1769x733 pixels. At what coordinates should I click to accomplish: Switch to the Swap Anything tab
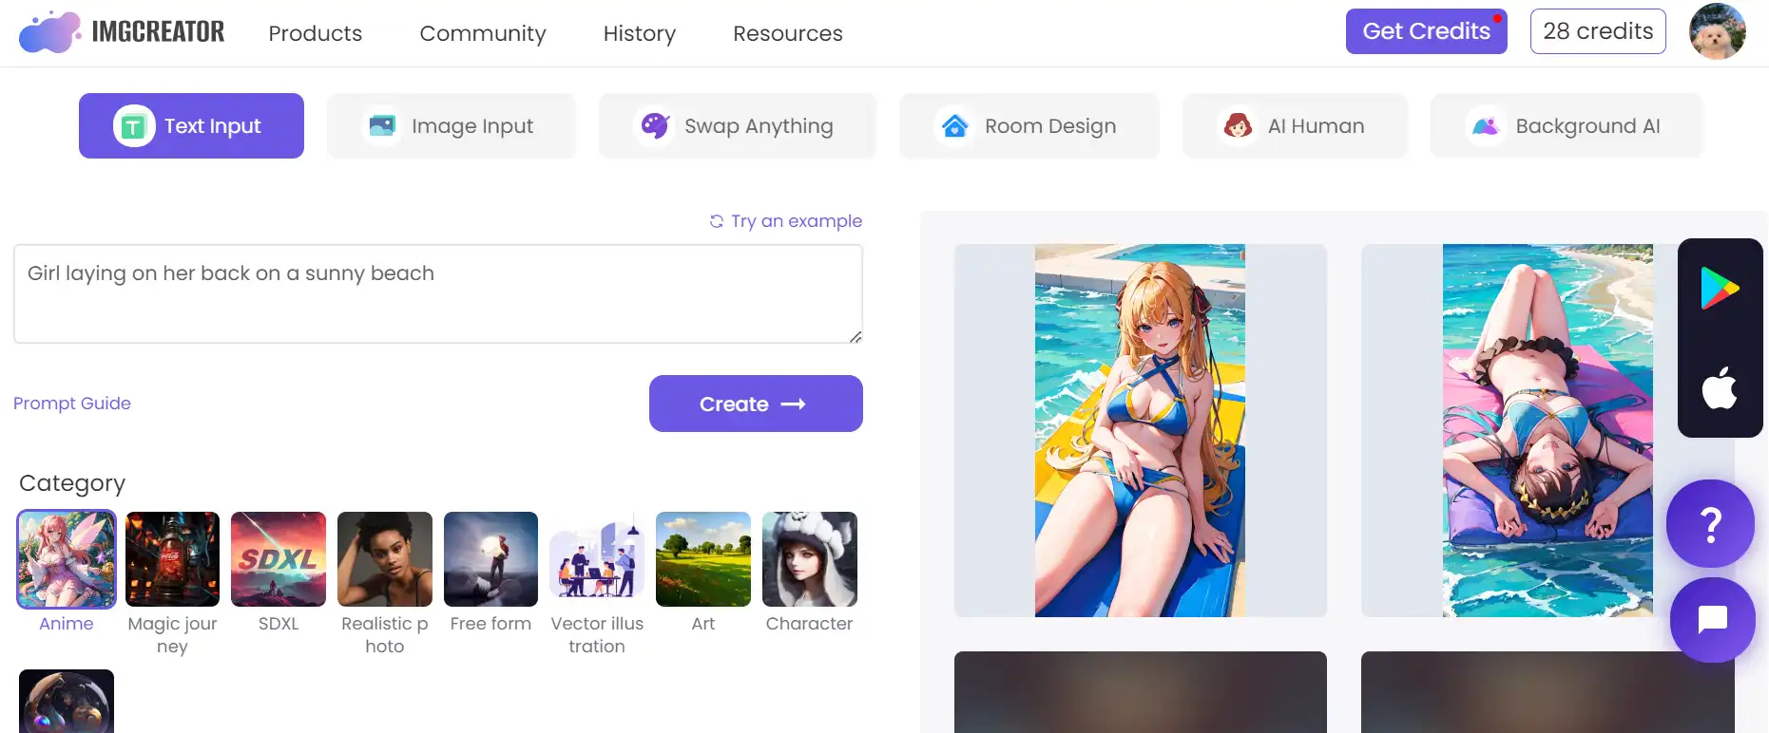pyautogui.click(x=738, y=125)
